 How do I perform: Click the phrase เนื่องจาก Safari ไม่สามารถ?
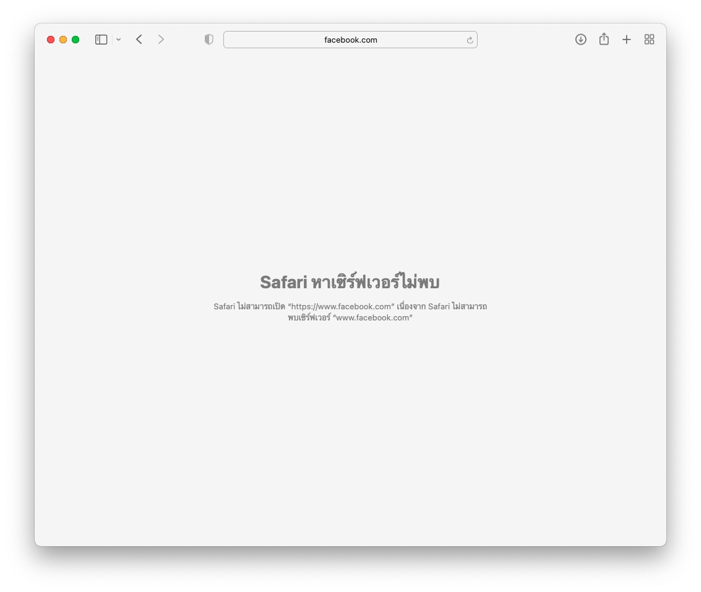442,306
